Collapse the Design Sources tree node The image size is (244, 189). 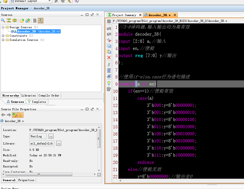[x=3, y=27]
